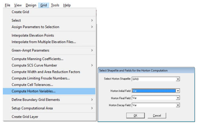Click Compute Manning Coefficients
The height and width of the screenshot is (123, 197).
tap(37, 59)
